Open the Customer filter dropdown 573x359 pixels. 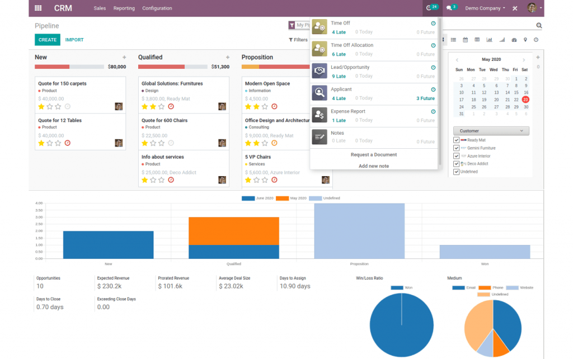point(491,130)
